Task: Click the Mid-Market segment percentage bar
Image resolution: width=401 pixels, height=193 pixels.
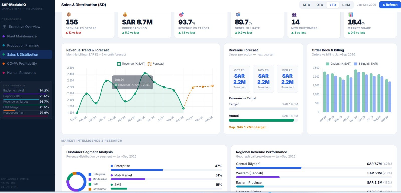Action: tap(166, 179)
